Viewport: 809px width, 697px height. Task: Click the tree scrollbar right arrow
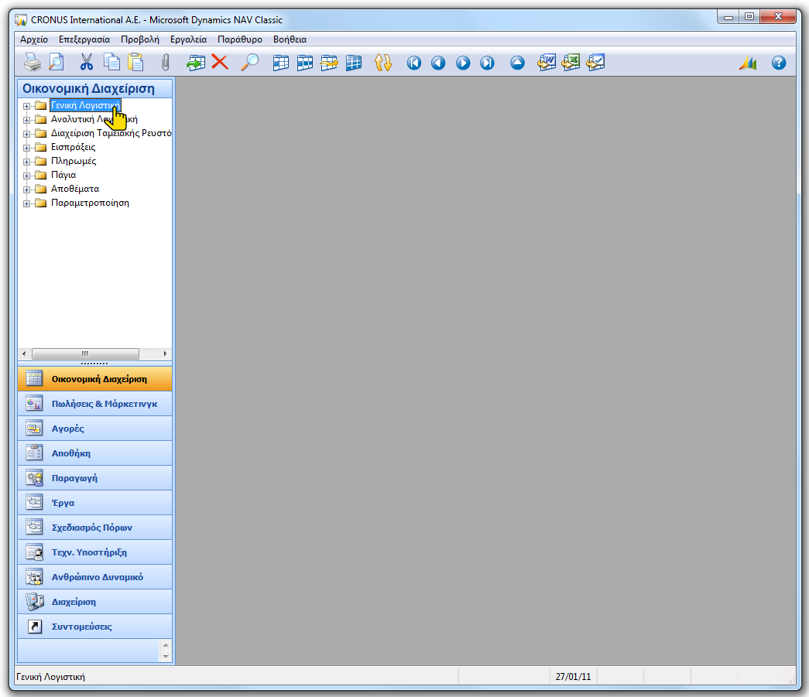(x=165, y=354)
